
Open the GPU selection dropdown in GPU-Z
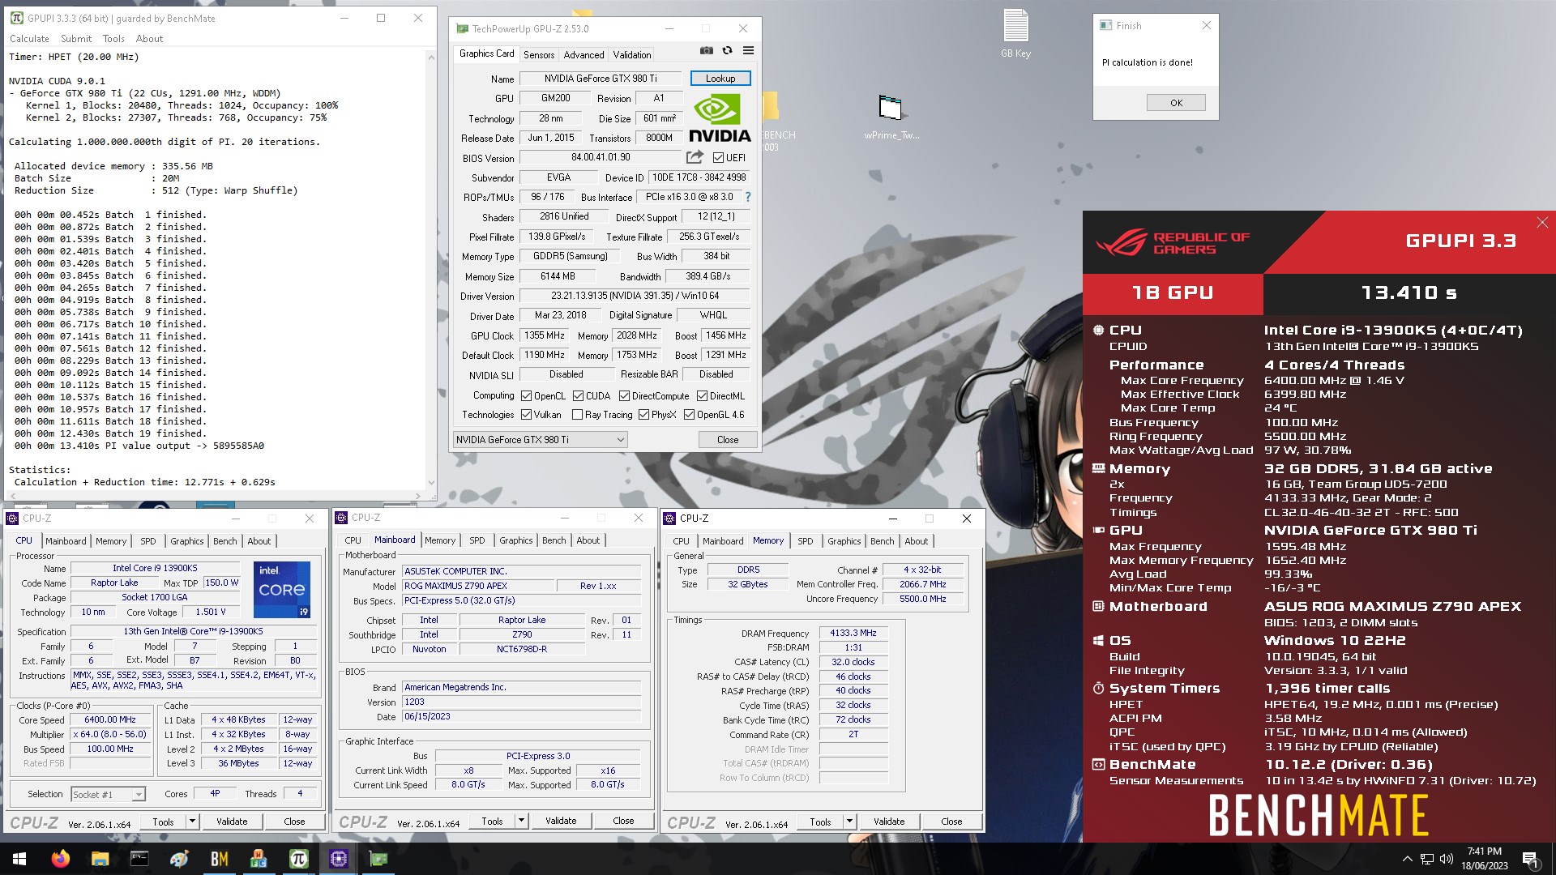(x=540, y=440)
